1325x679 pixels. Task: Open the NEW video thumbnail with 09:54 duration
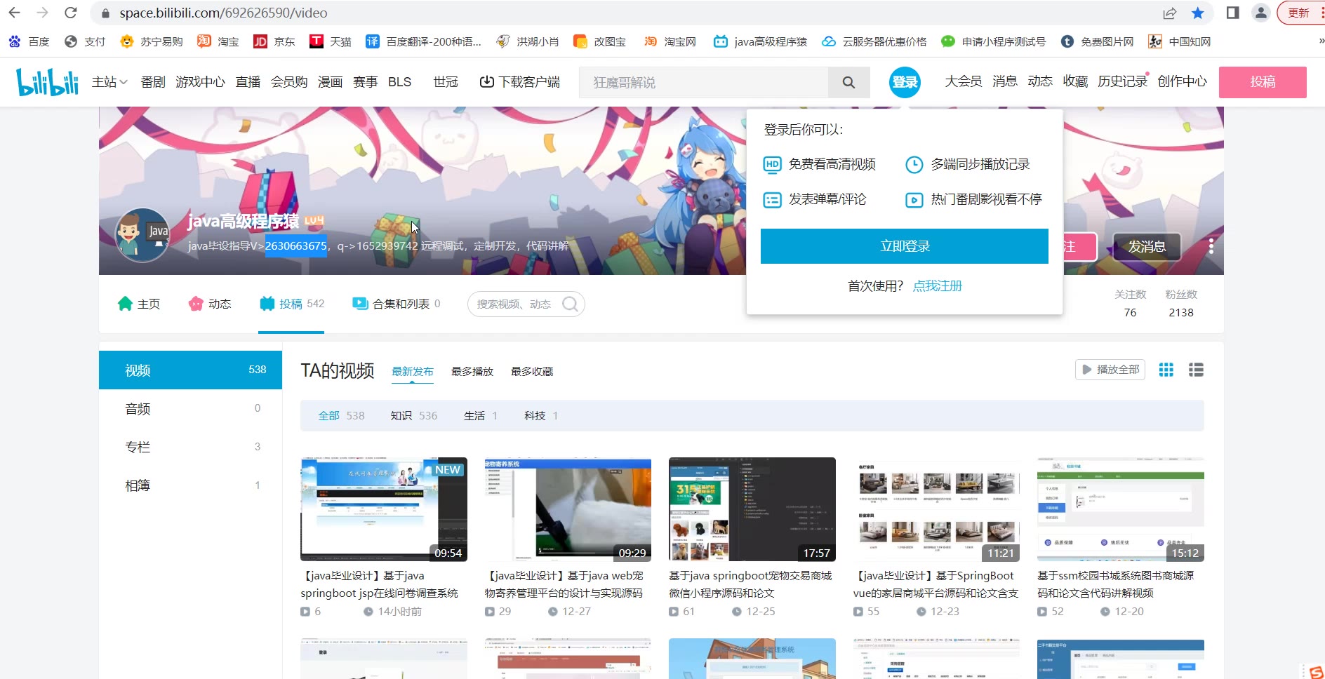(384, 509)
